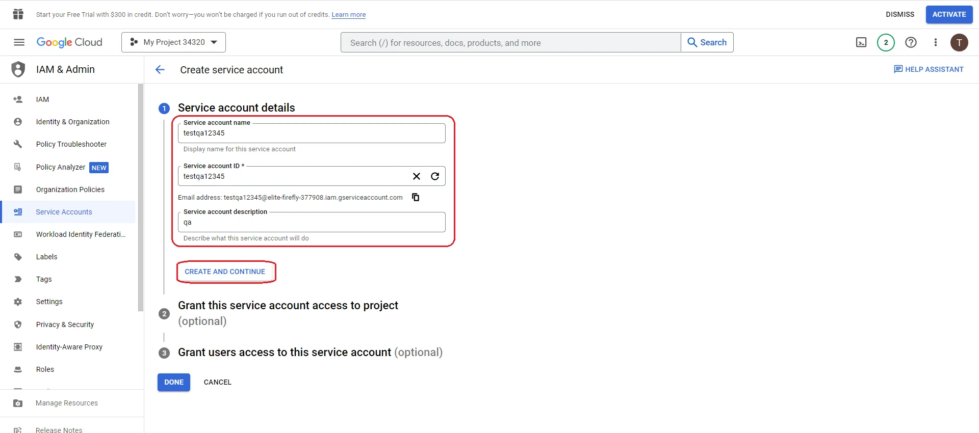This screenshot has width=979, height=433.
Task: Copy the service account email address
Action: coord(416,197)
